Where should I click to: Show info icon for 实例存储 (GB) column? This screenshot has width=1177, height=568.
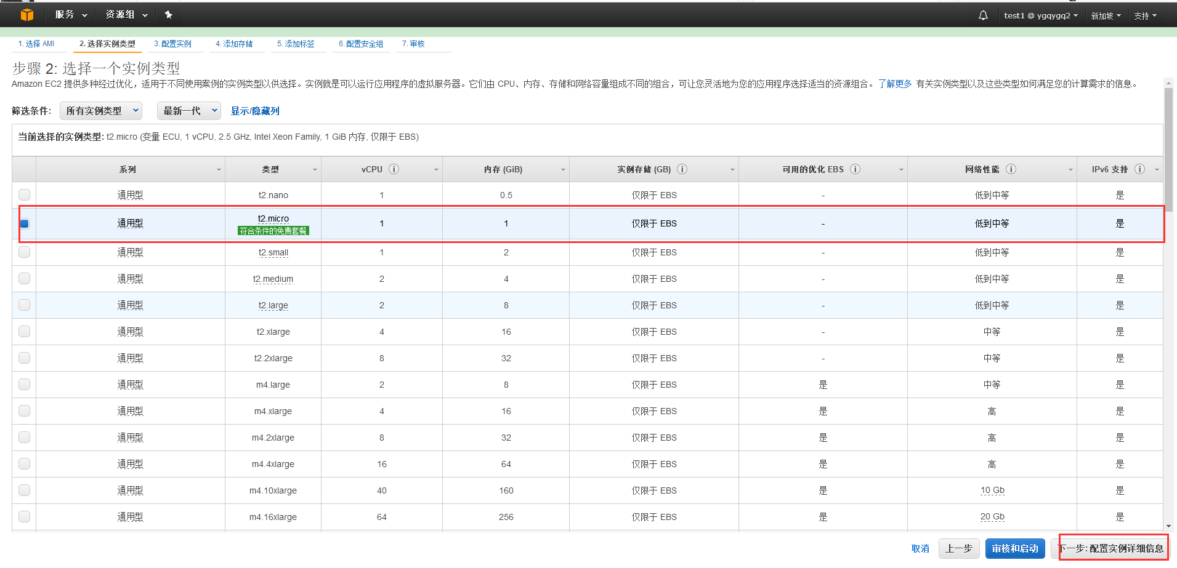point(682,169)
